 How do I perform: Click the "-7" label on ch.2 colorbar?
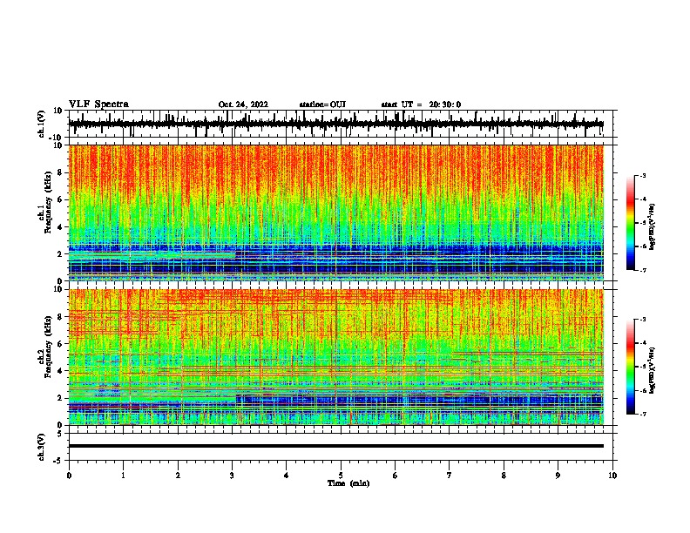click(x=643, y=414)
